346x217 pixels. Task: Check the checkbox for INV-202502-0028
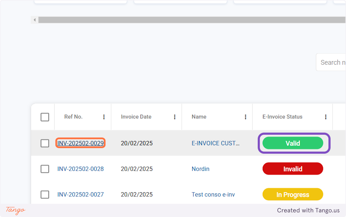(45, 169)
